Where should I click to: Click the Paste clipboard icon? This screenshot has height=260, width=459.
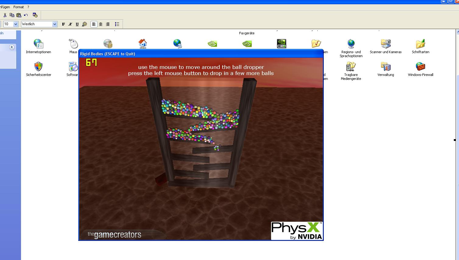coord(19,15)
